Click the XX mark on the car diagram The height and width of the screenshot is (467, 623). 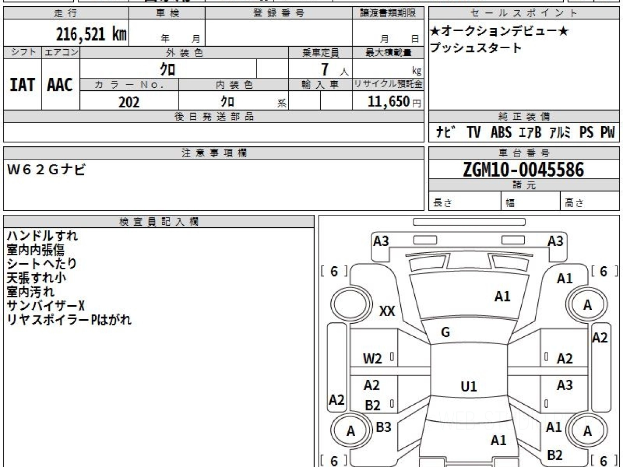387,311
